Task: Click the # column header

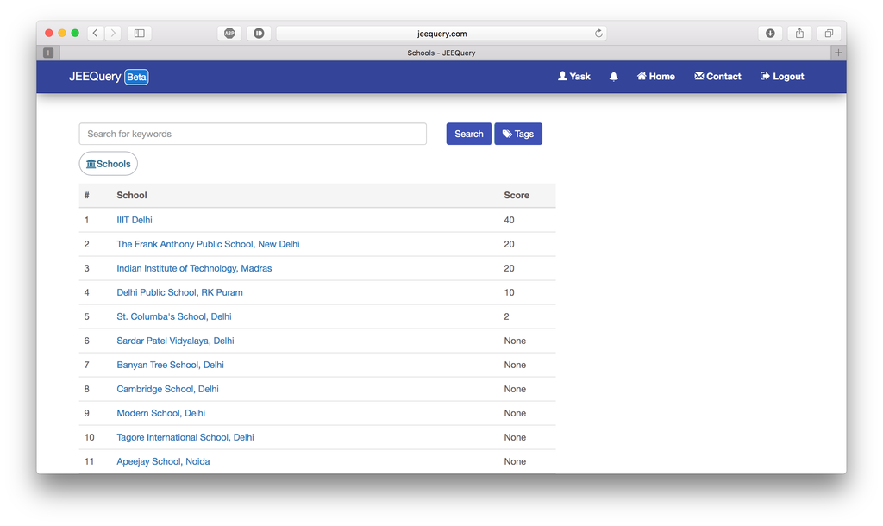Action: point(87,196)
